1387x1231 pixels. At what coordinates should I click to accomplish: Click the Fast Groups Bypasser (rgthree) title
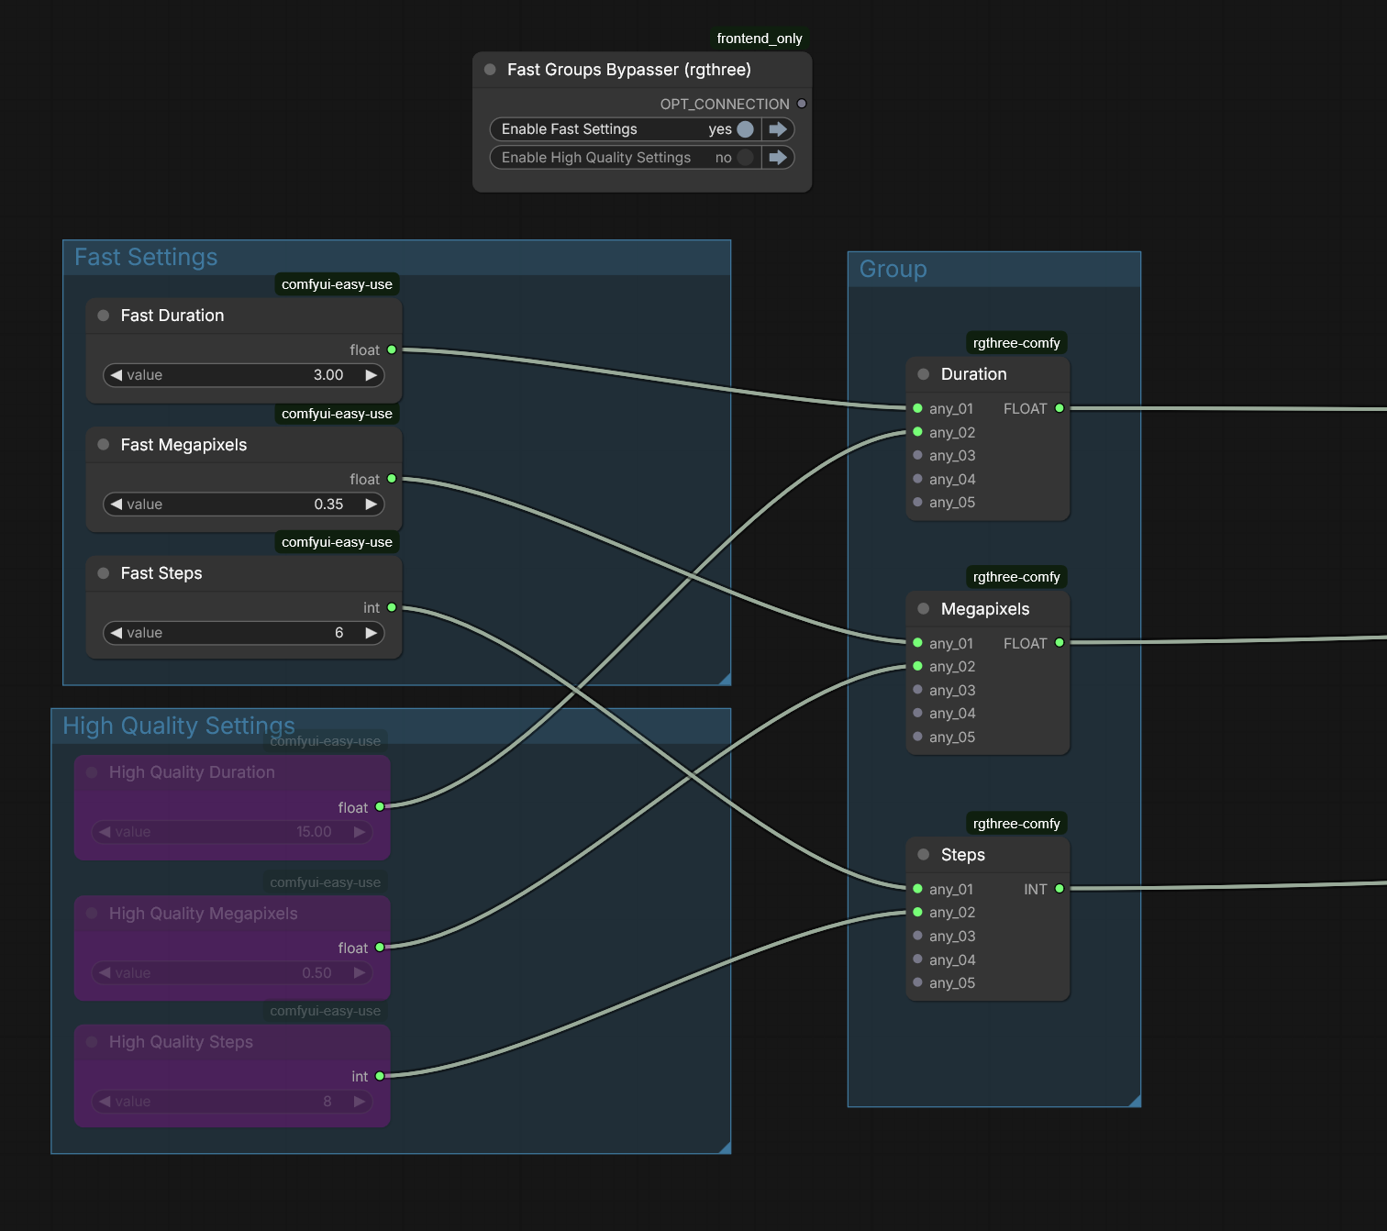click(629, 70)
